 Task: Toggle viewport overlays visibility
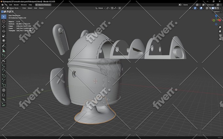[x=201, y=8]
